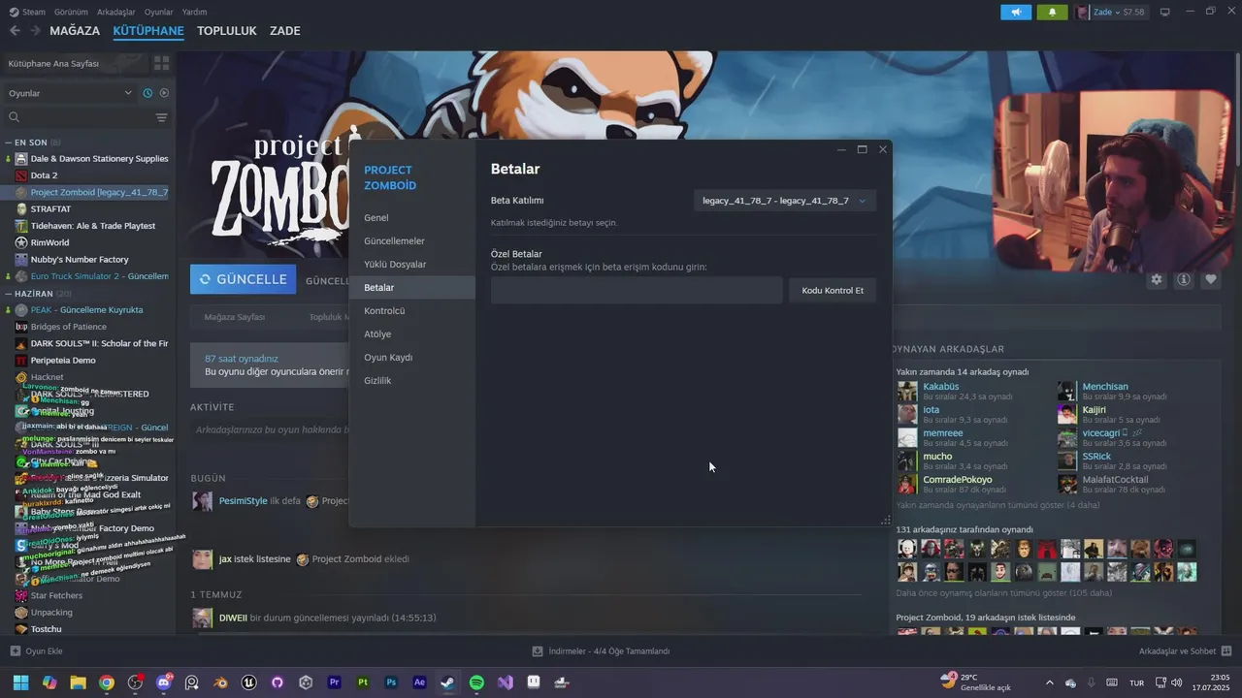The image size is (1242, 698).
Task: Open the ZADE profile tab
Action: point(284,31)
